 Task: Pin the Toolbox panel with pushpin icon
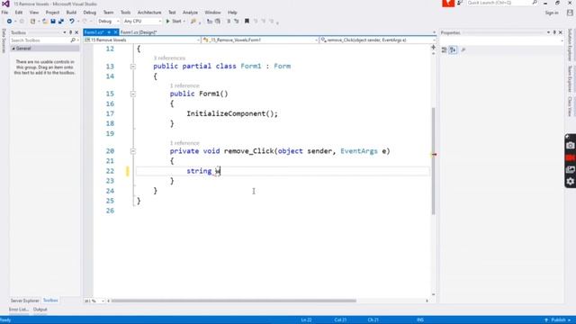click(70, 32)
